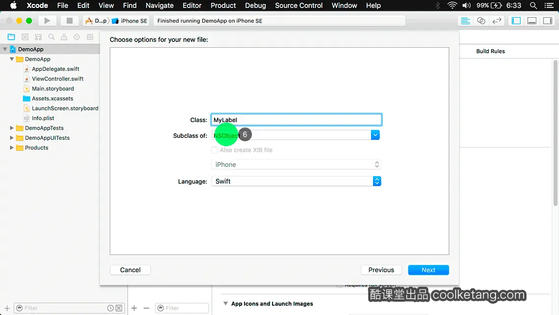Toggle the Utilities pane visibility
This screenshot has width=559, height=315.
[548, 21]
